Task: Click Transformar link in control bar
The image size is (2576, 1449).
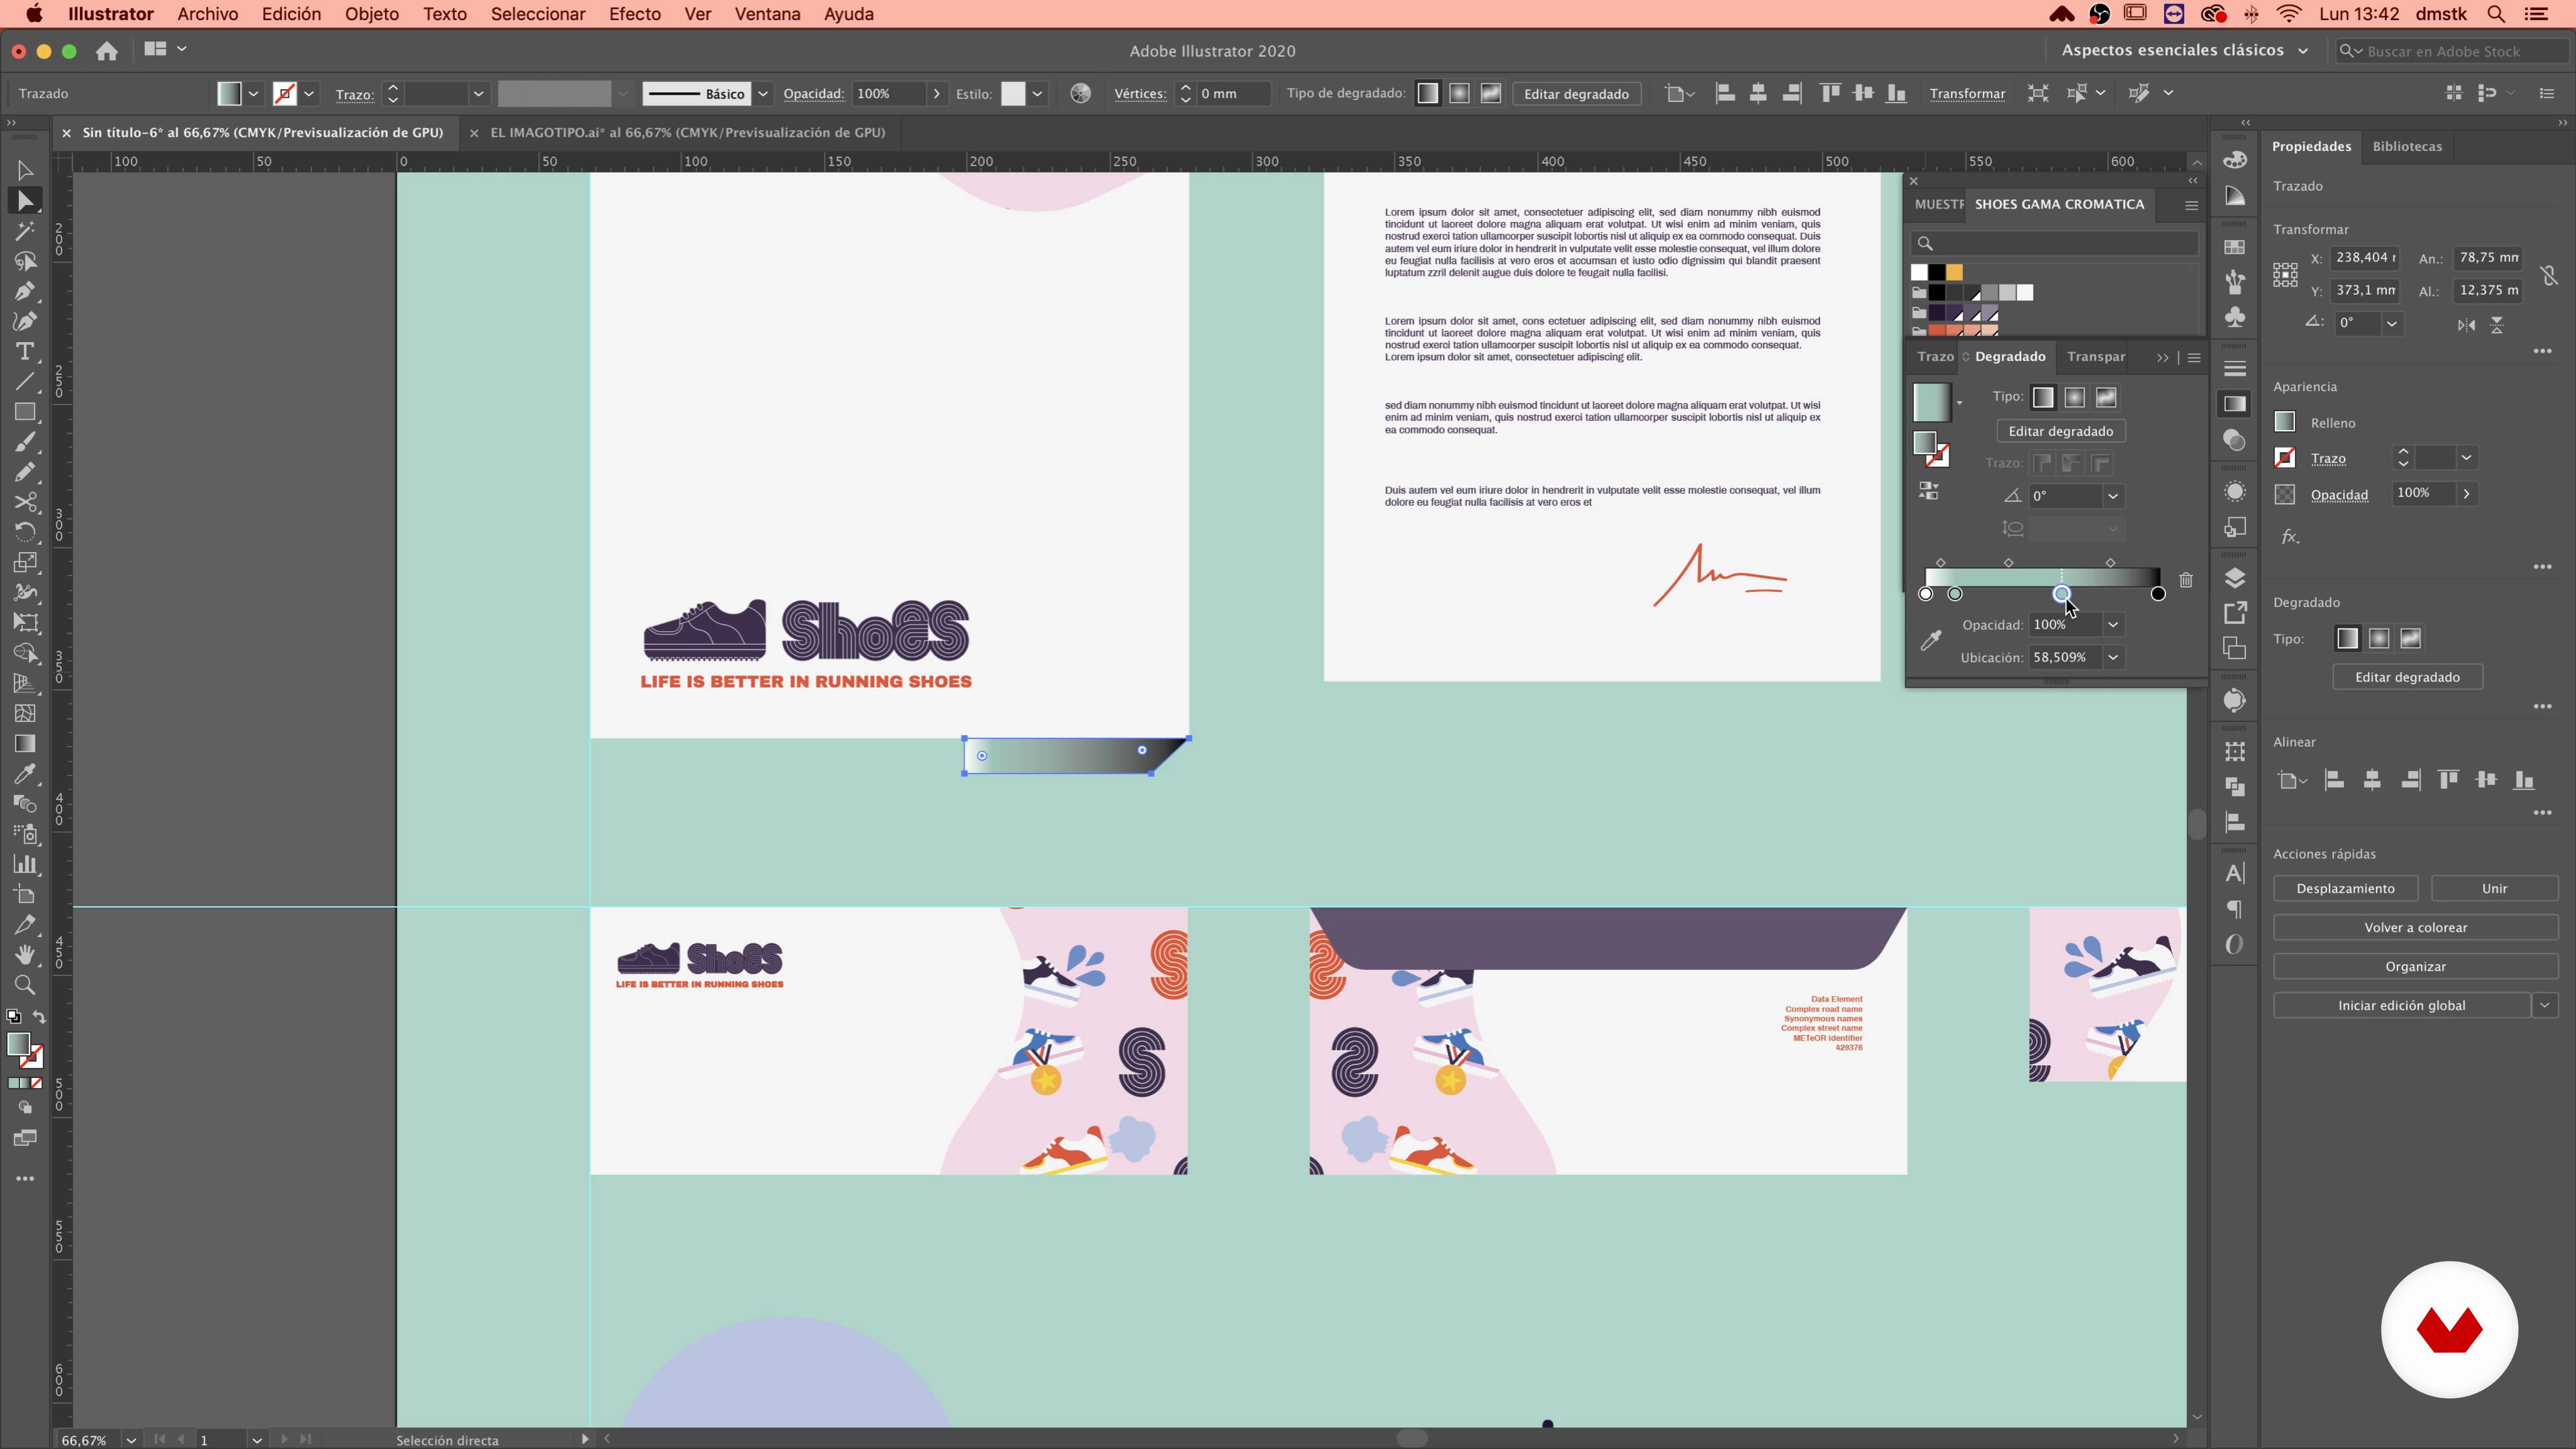Action: tap(1967, 93)
